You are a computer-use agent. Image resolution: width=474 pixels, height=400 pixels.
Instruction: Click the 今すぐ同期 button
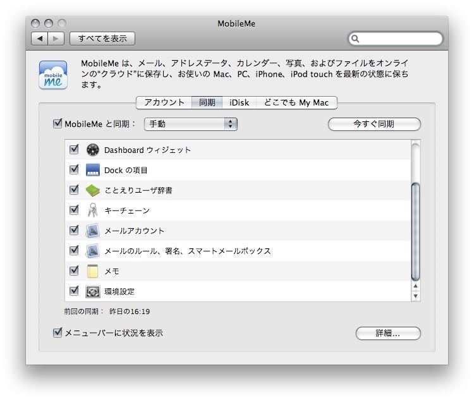[x=374, y=124]
